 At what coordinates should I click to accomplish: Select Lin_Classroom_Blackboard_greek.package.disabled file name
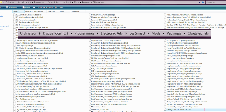point(111,92)
